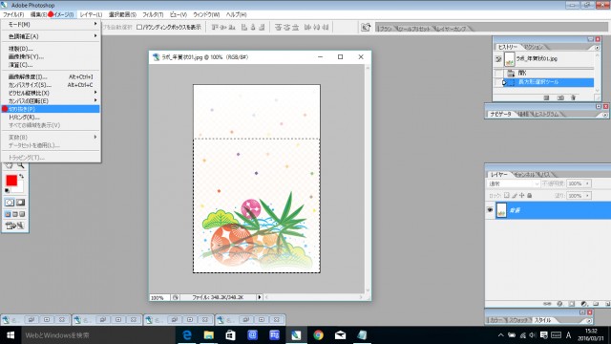611x344 pixels.
Task: Expand the layer opacity 100% arrow
Action: (x=587, y=183)
